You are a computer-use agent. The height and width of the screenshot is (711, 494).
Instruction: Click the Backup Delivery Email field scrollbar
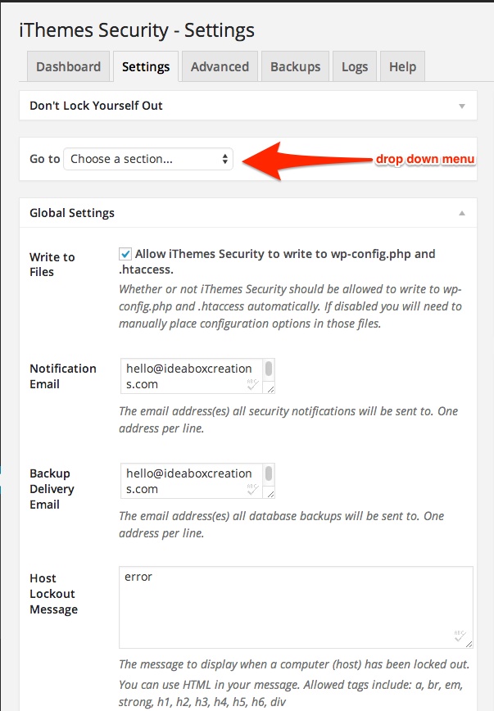click(269, 473)
